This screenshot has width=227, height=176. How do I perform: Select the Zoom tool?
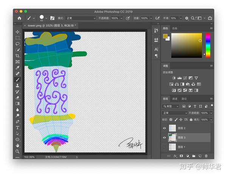click(17, 151)
